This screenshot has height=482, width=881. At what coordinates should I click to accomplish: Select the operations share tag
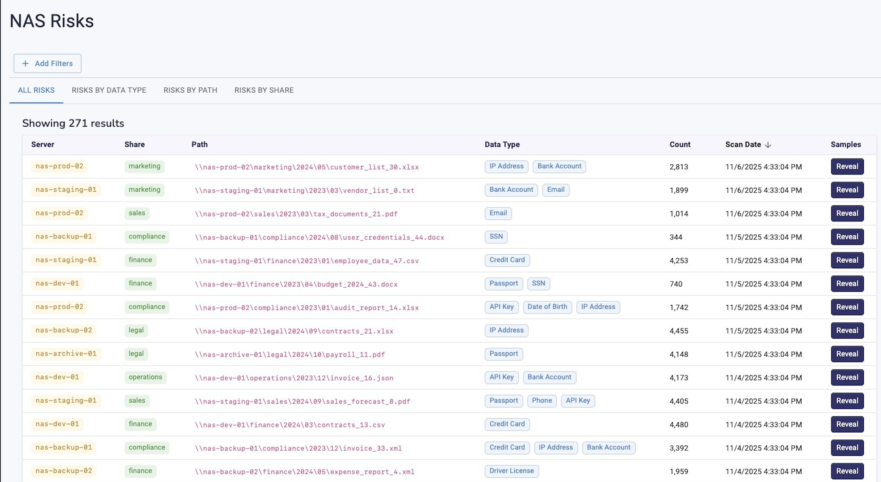coord(145,377)
